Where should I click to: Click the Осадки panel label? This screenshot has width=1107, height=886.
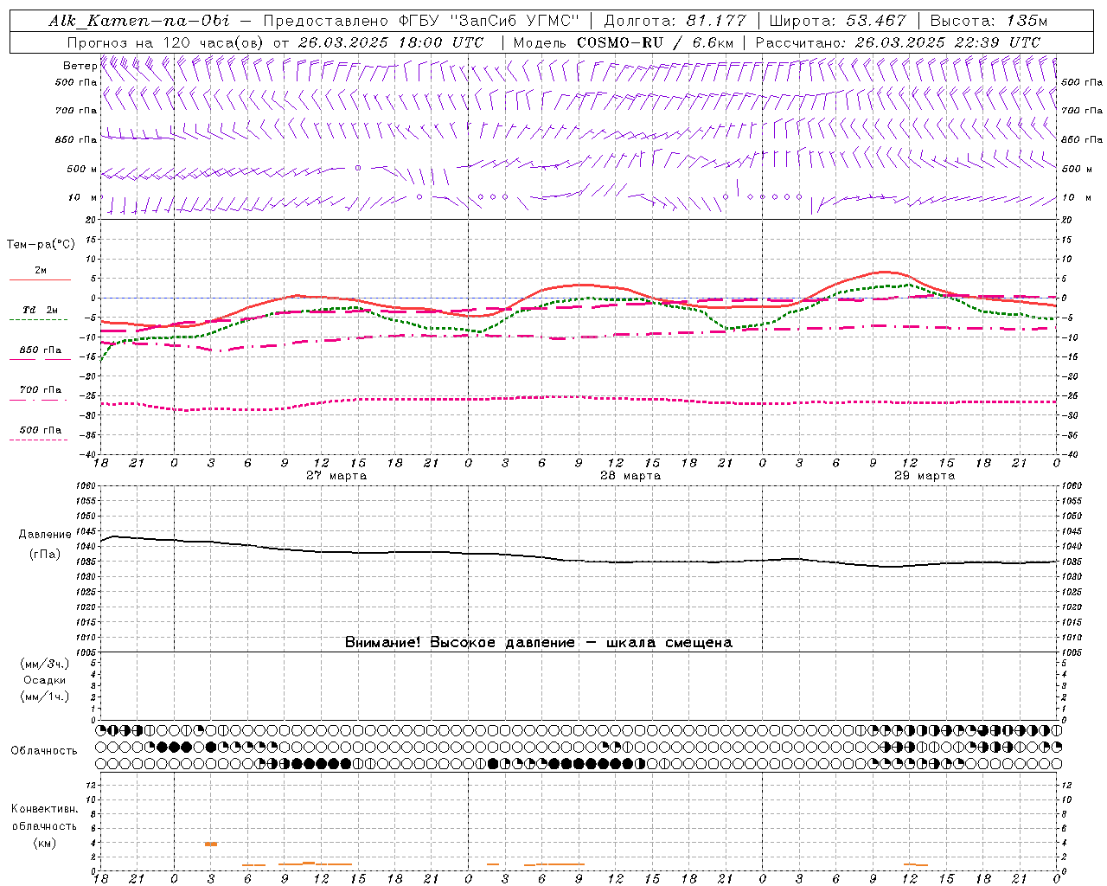45,680
